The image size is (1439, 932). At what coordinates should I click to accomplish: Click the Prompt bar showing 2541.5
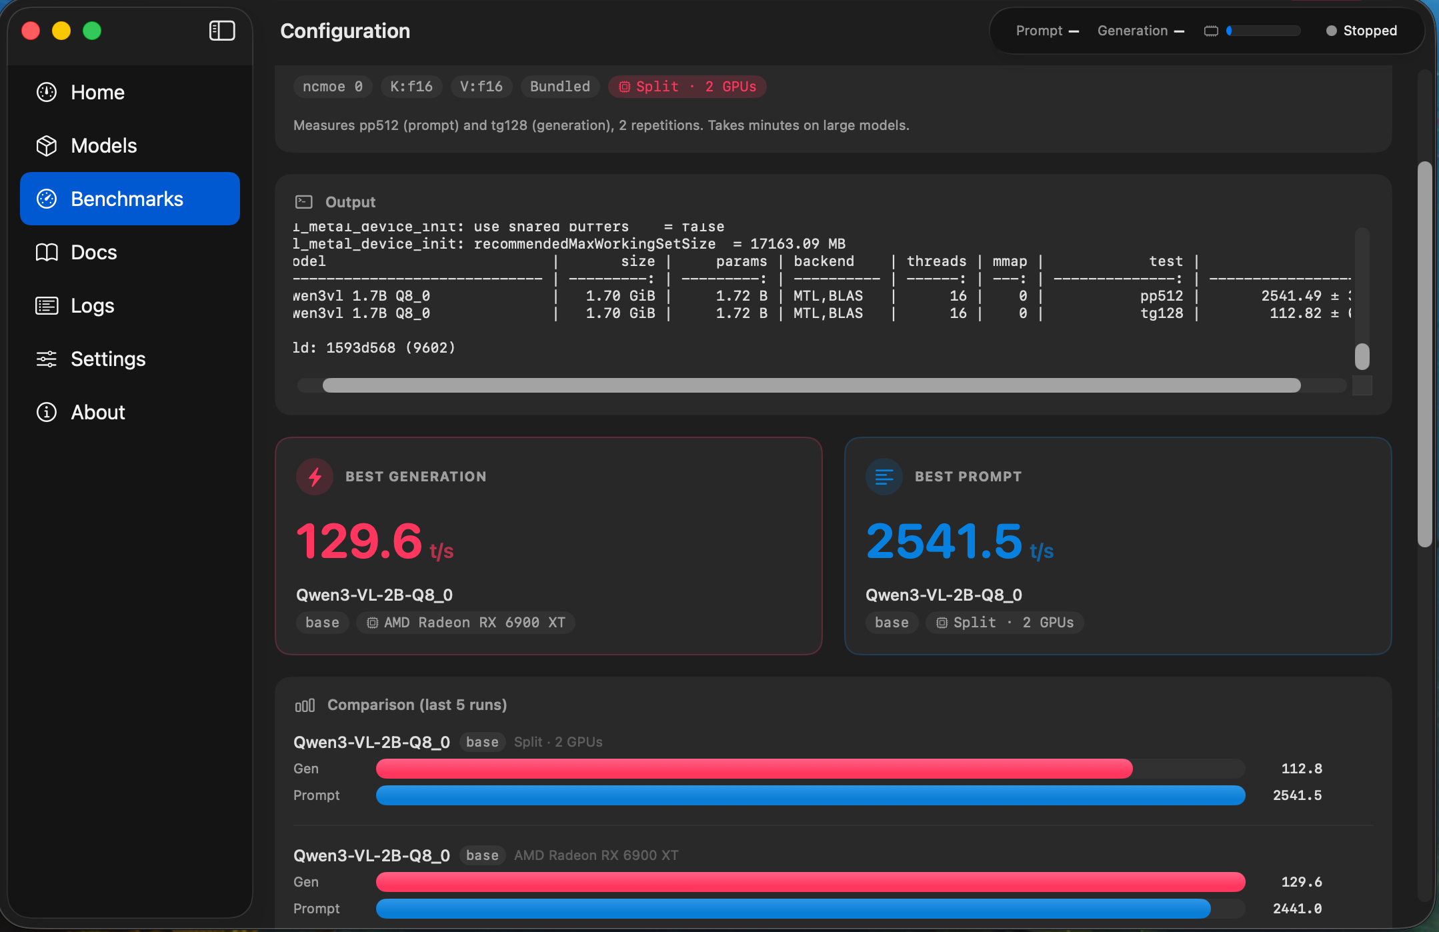[x=811, y=795]
